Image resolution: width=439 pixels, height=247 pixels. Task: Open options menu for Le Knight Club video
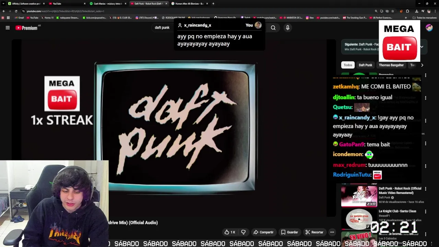(426, 212)
